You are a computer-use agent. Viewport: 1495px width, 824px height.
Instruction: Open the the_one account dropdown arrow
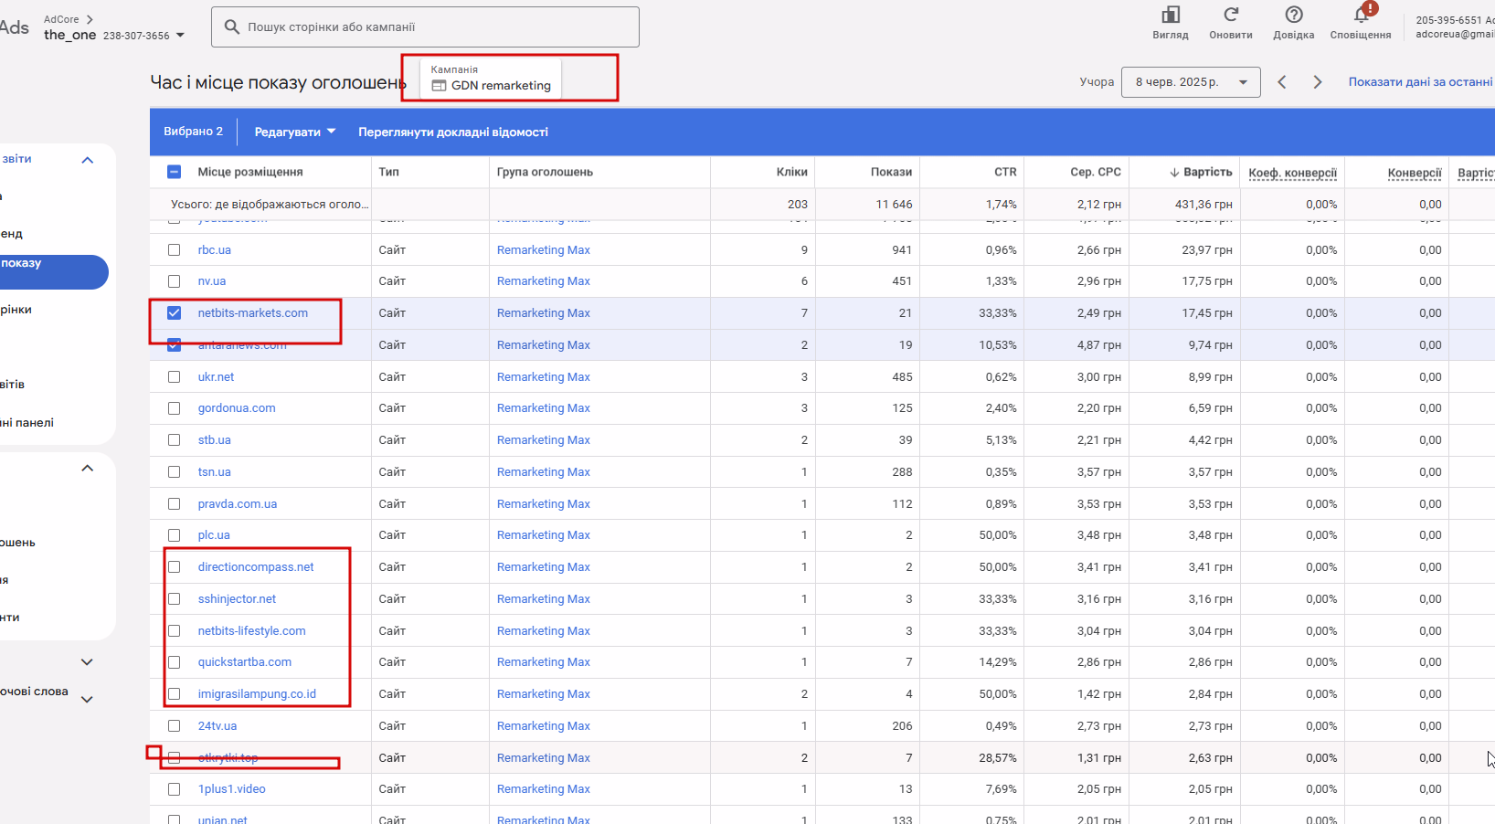[180, 36]
